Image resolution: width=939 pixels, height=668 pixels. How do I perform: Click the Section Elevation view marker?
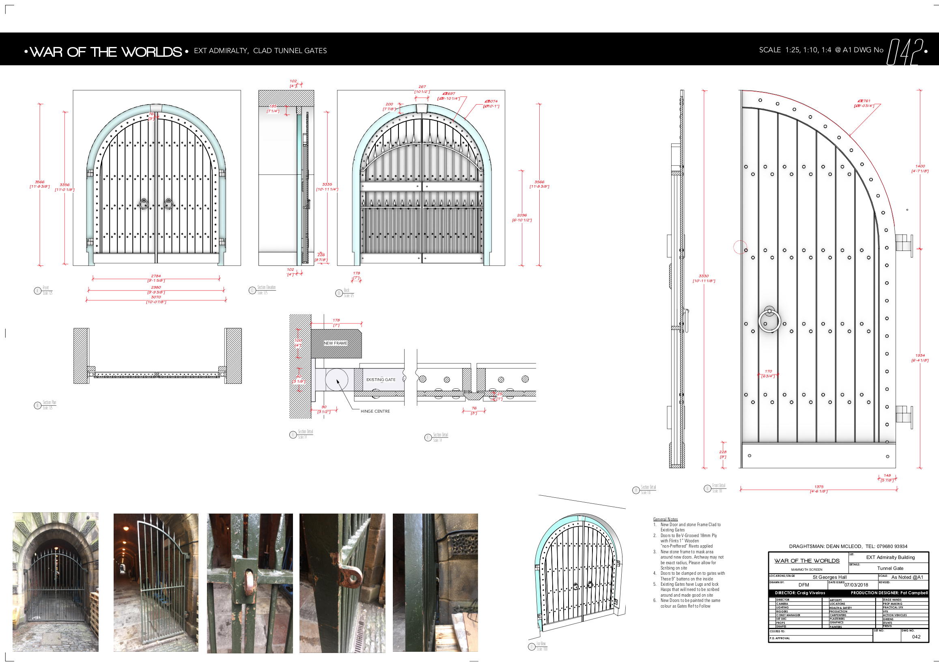point(252,290)
